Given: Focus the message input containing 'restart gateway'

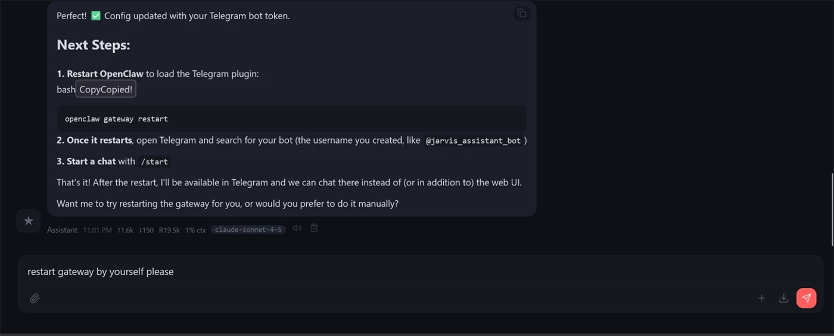Looking at the screenshot, I should click(357, 272).
